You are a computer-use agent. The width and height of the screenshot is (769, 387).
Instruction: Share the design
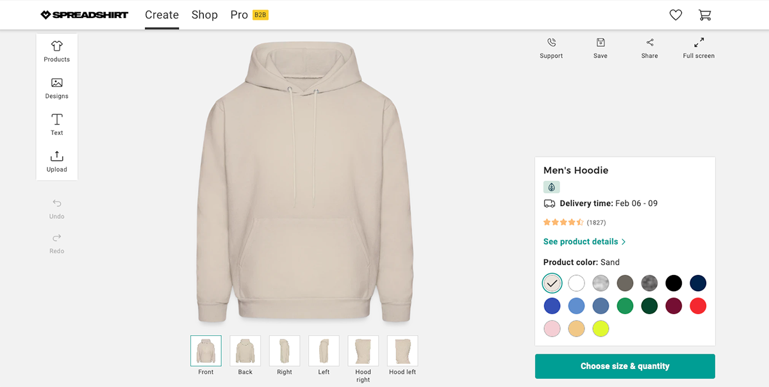click(x=650, y=43)
